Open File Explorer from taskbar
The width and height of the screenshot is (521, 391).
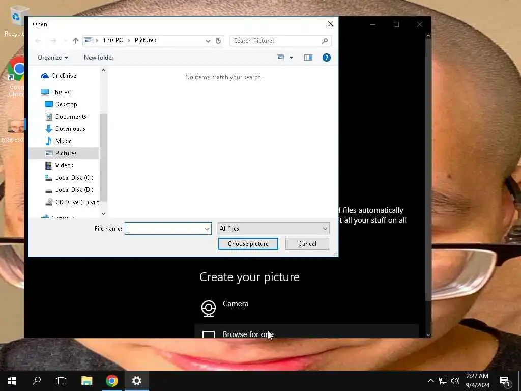coord(86,381)
